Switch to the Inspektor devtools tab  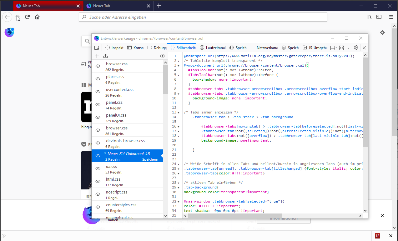click(x=114, y=48)
